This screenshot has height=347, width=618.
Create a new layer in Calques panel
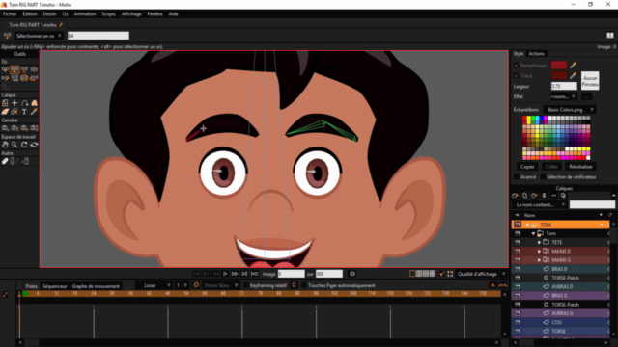515,196
